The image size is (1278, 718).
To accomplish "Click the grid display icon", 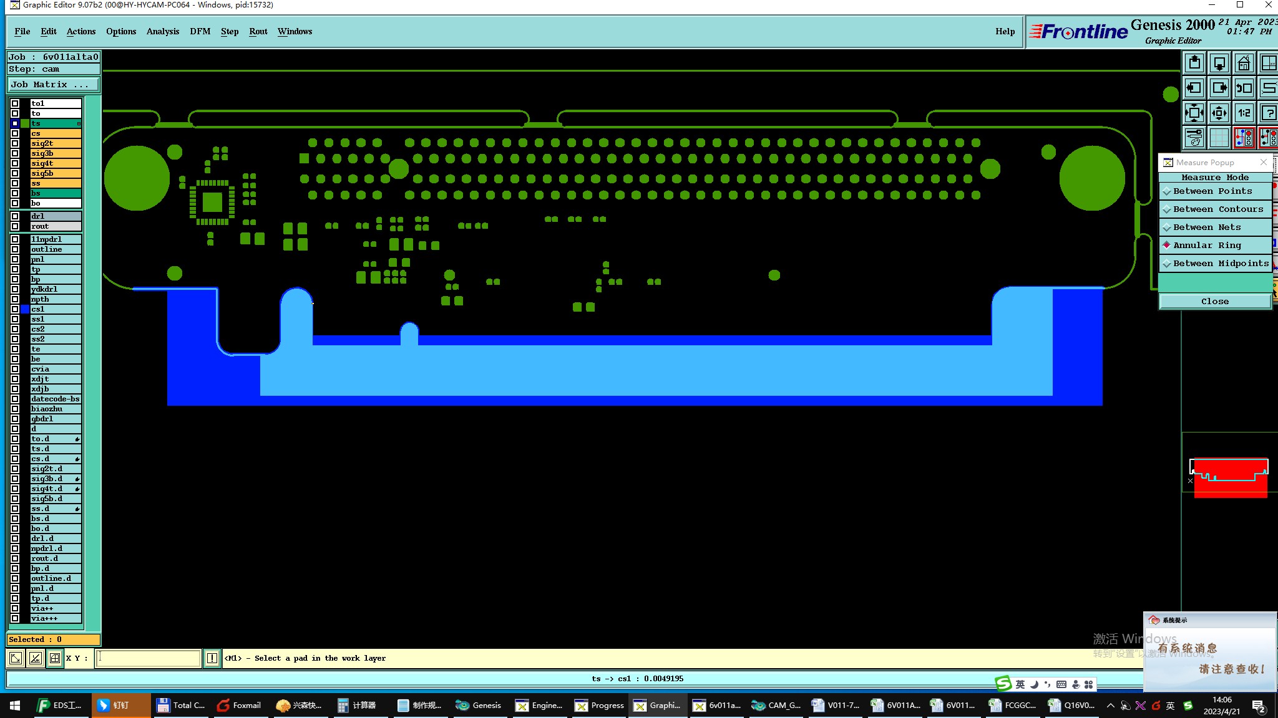I will point(1219,138).
